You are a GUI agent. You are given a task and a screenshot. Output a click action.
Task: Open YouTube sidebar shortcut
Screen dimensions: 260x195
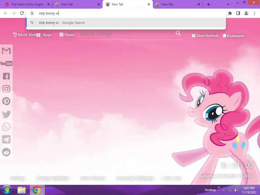pos(6,63)
